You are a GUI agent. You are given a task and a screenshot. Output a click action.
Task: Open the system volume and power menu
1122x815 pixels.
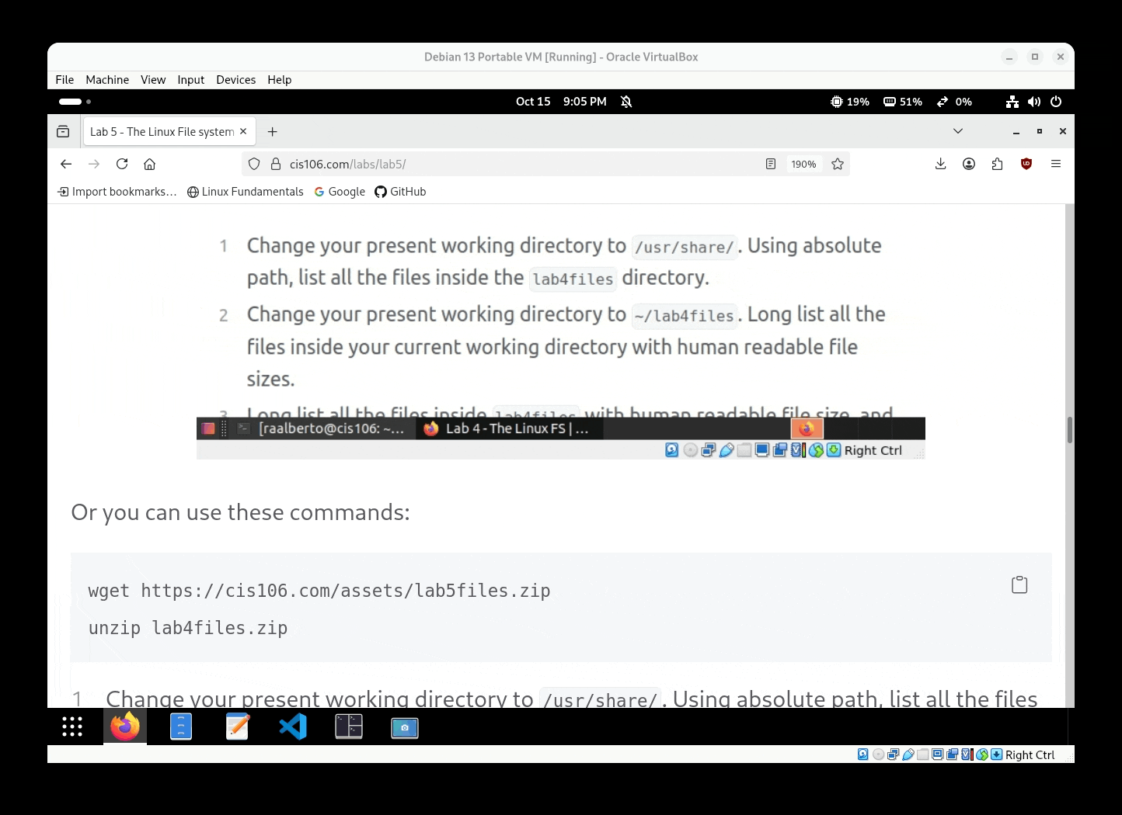(1034, 102)
